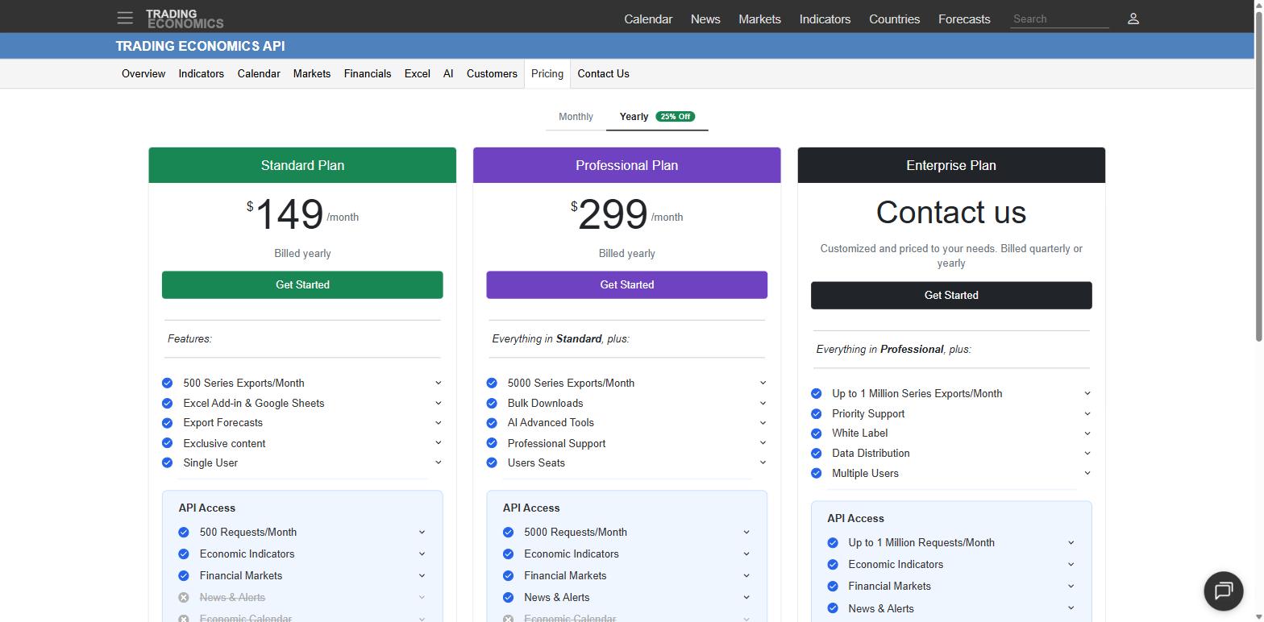Expand AI Advanced Tools chevron
This screenshot has height=622, width=1264.
coord(763,422)
